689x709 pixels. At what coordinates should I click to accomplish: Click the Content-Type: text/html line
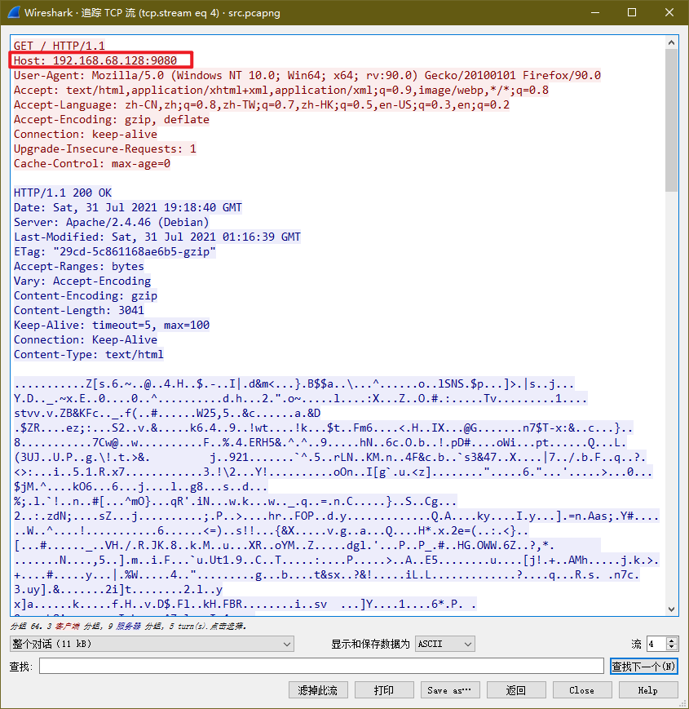coord(89,354)
